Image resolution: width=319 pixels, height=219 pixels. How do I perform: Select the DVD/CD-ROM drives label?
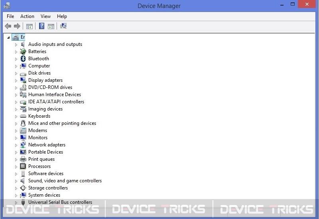(x=50, y=87)
